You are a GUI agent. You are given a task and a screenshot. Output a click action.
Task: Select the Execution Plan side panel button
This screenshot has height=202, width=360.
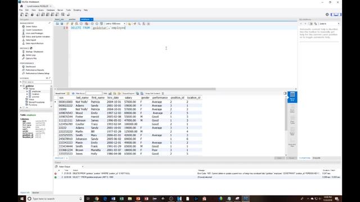point(292,143)
